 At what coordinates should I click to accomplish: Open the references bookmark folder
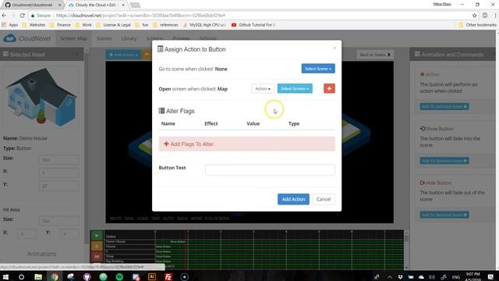(x=165, y=25)
